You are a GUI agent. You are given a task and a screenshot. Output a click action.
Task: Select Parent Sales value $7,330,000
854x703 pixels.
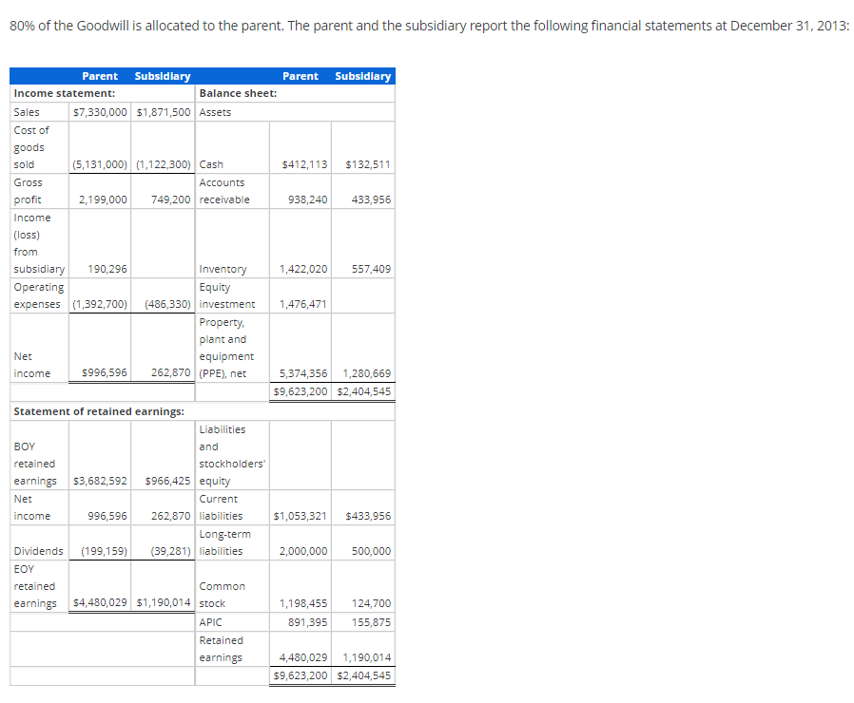pos(101,111)
